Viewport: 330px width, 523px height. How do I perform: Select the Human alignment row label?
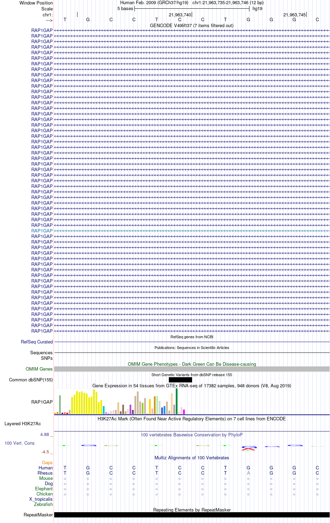click(x=46, y=468)
